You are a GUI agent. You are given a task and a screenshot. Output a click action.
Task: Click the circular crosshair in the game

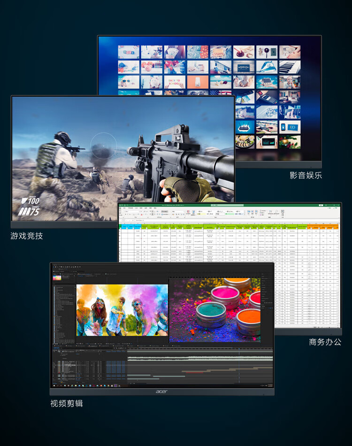pos(104,146)
